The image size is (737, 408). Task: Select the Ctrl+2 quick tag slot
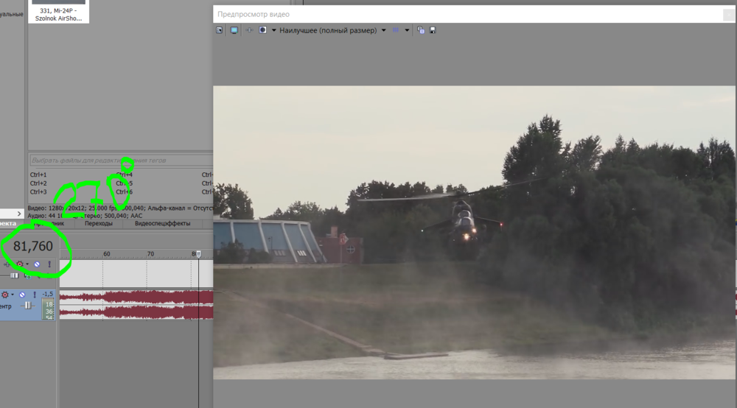coord(38,183)
